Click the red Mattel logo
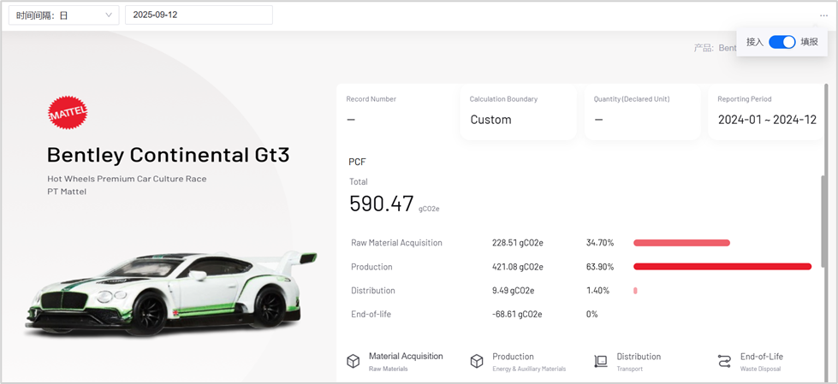This screenshot has width=838, height=384. click(68, 113)
